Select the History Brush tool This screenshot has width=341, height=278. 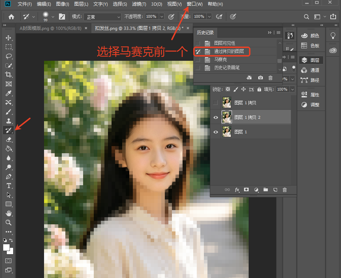pyautogui.click(x=9, y=130)
